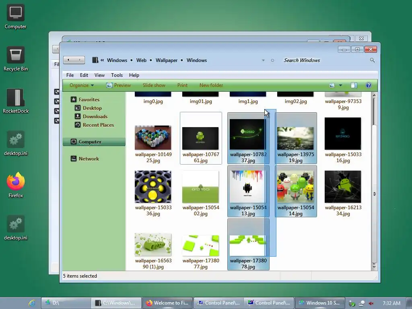The image size is (412, 309).
Task: Click the Preview toolbar button
Action: [119, 85]
